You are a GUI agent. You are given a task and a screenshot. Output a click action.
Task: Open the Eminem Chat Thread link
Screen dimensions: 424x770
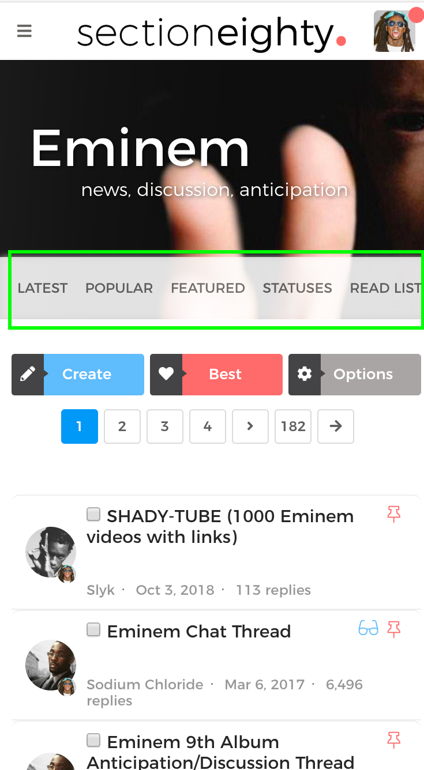[199, 632]
